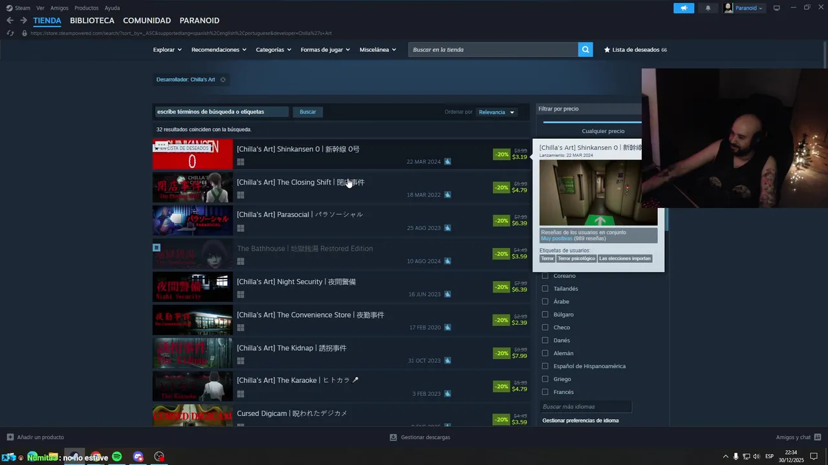828x465 pixels.
Task: Open the Ver menu
Action: (x=40, y=8)
